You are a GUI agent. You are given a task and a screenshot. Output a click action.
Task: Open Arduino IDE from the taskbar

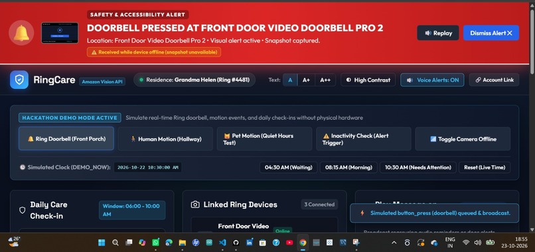(x=209, y=243)
